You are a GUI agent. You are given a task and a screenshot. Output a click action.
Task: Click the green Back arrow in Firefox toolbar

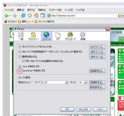point(6,16)
